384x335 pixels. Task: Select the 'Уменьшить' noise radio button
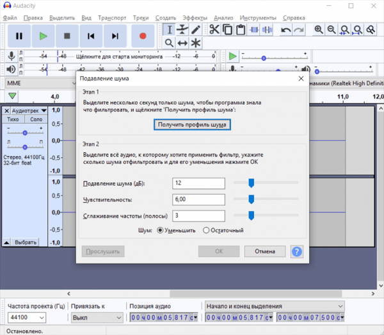[x=160, y=230]
